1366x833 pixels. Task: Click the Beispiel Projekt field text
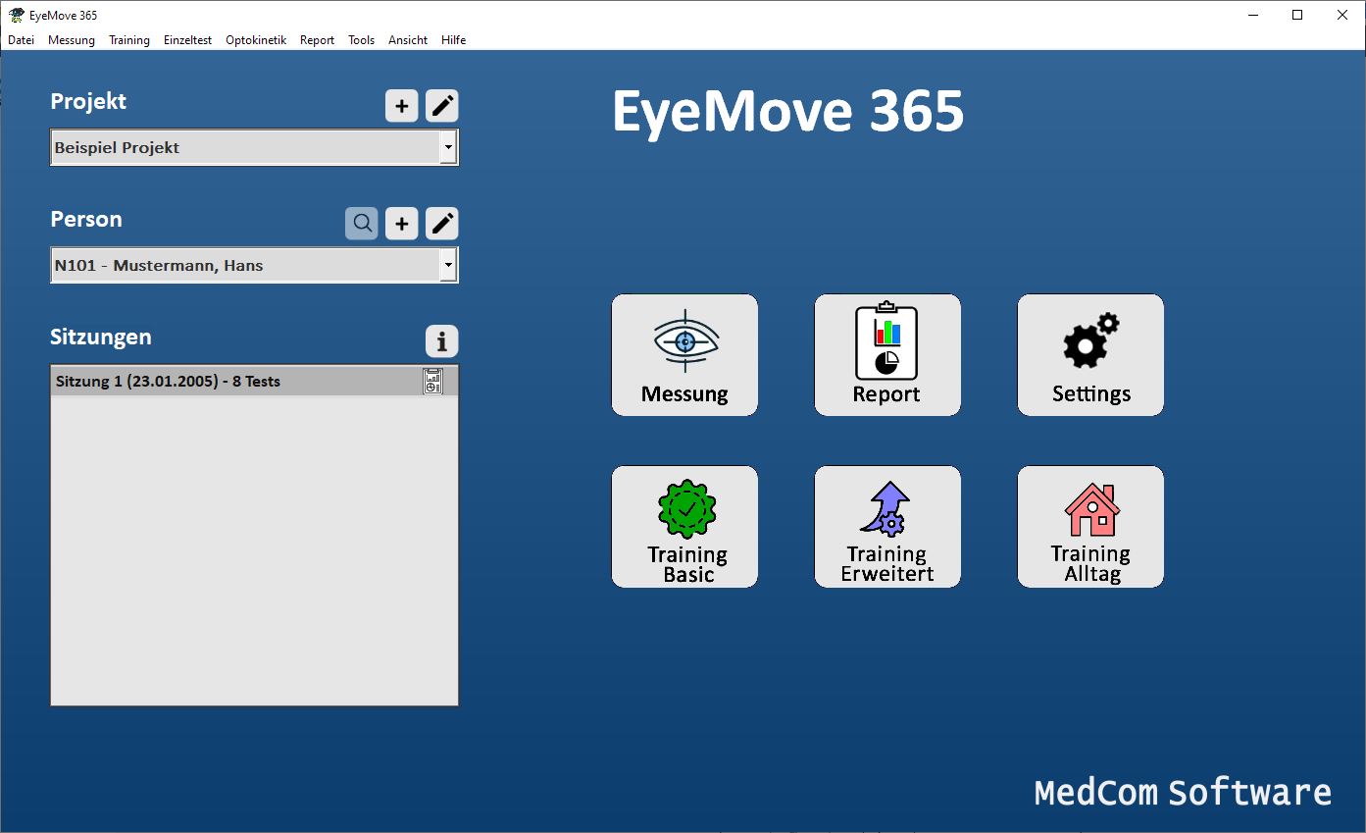tap(117, 148)
